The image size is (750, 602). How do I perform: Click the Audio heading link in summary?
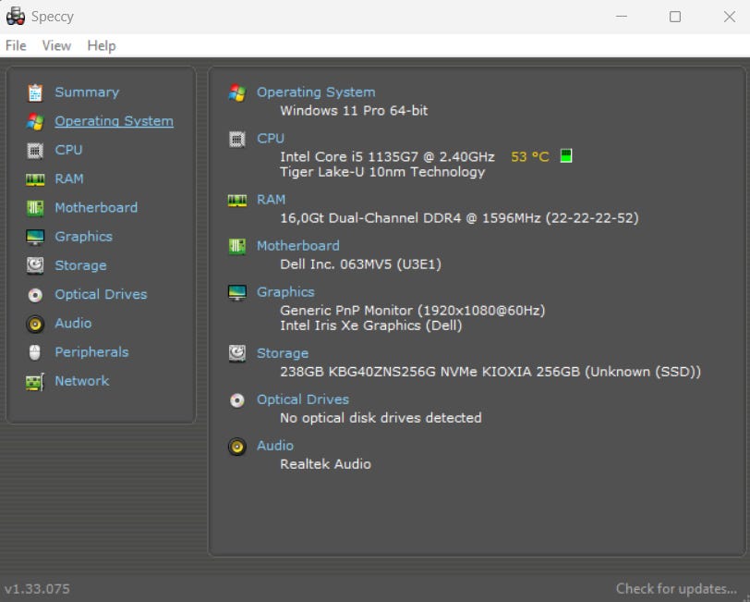click(x=275, y=446)
